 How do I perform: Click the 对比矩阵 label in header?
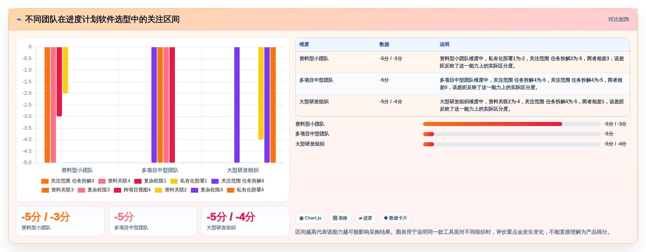tap(618, 20)
